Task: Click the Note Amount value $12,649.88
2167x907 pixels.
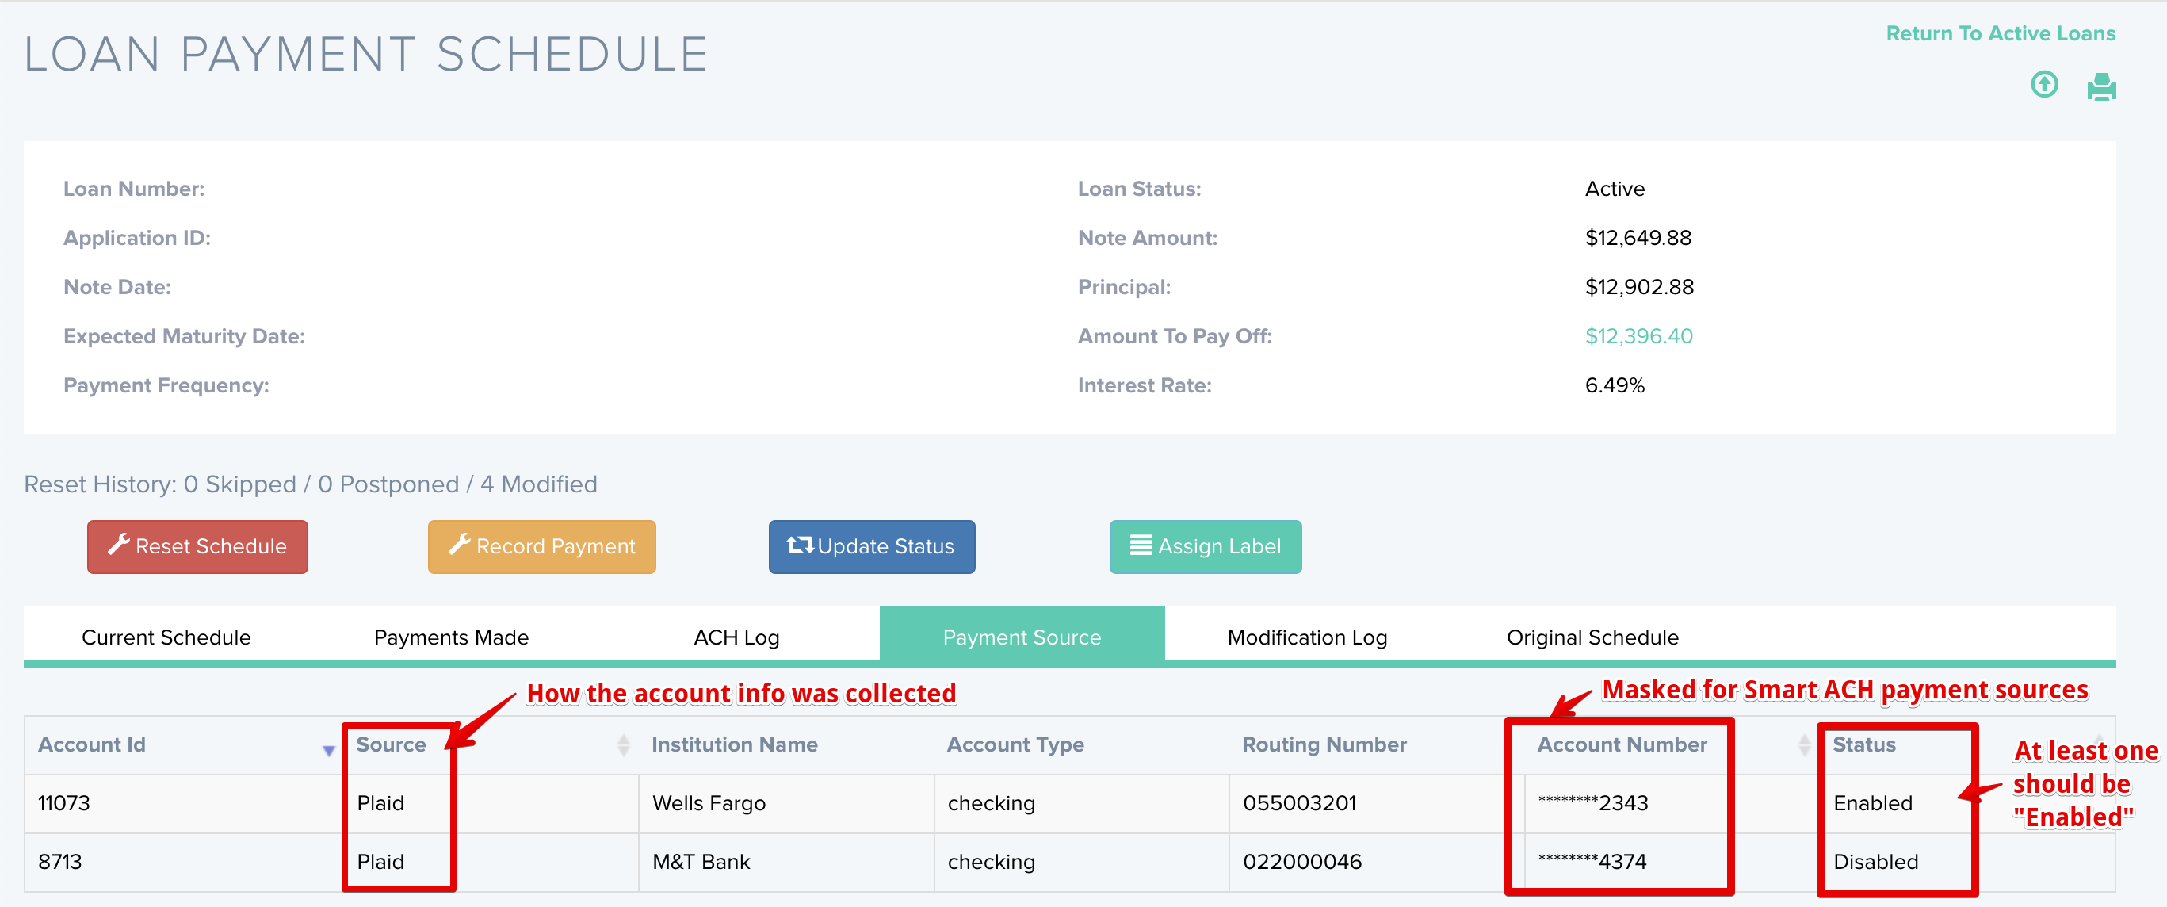Action: coord(1637,238)
